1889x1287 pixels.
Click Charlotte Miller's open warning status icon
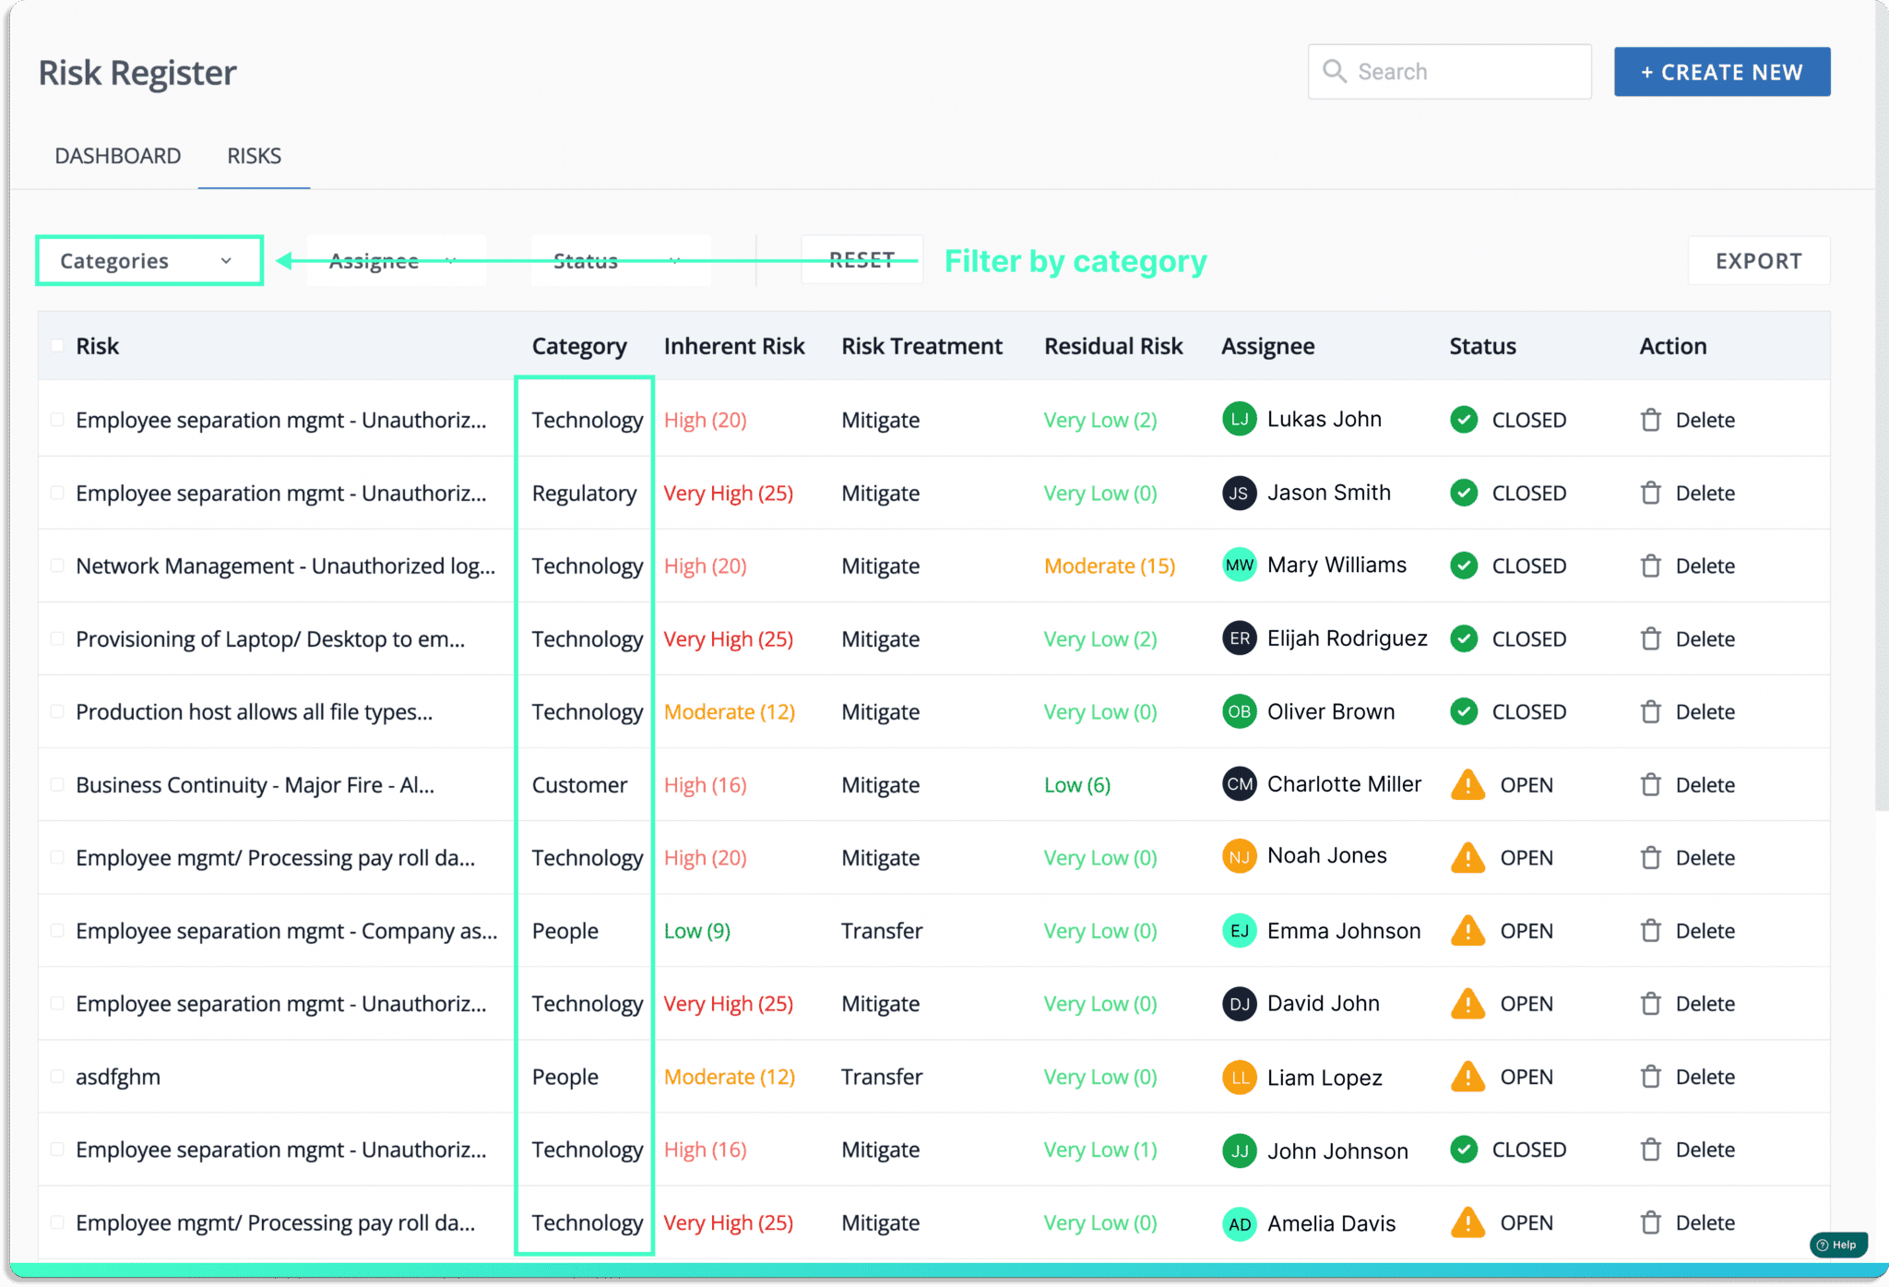pyautogui.click(x=1467, y=785)
